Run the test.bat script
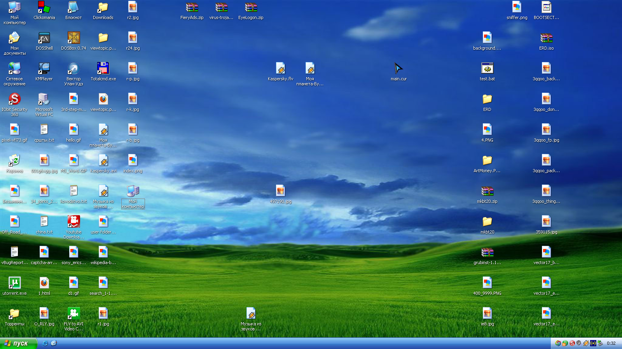 pos(487,69)
